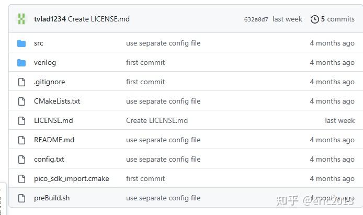View commit hash 632a0d7
The image size is (363, 215).
click(x=256, y=19)
